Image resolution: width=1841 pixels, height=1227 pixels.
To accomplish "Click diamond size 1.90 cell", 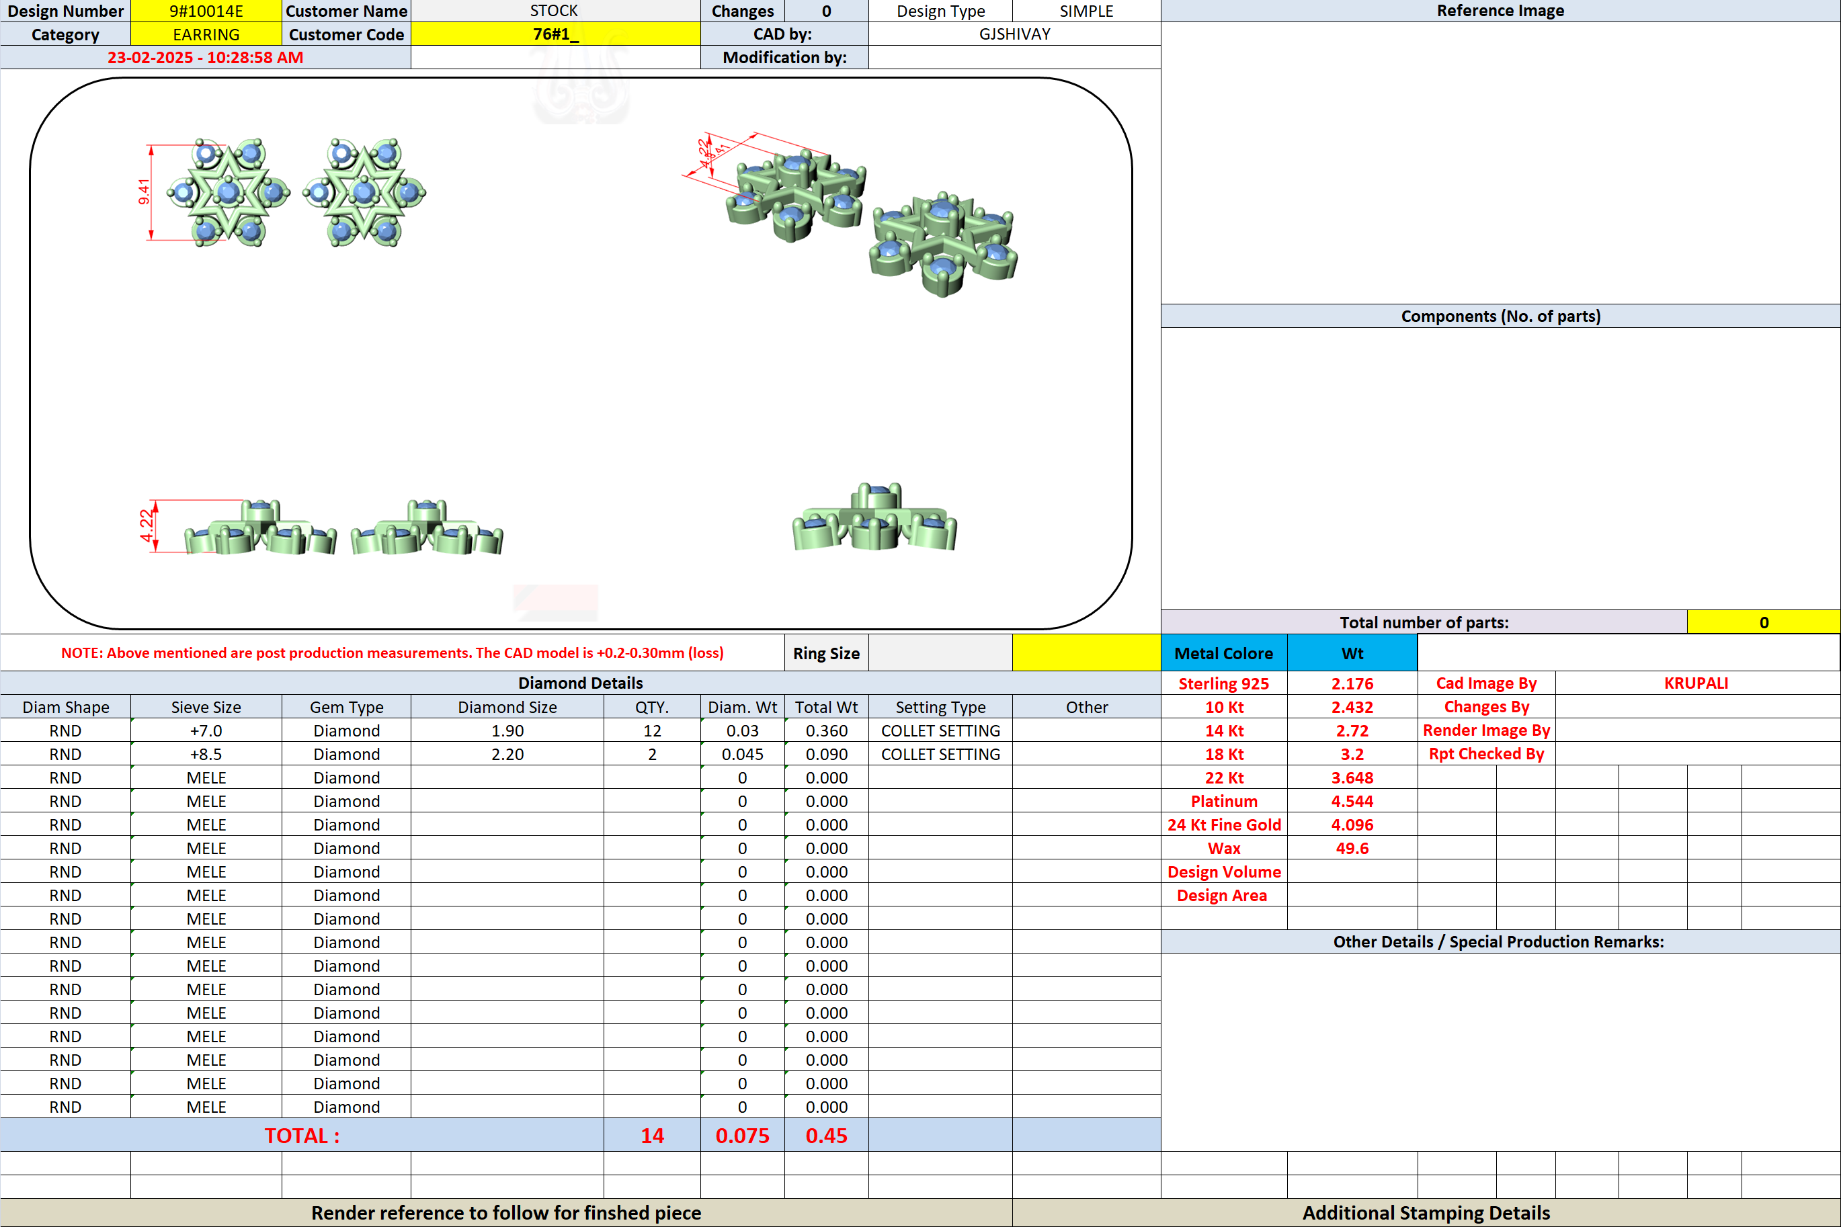I will point(507,730).
